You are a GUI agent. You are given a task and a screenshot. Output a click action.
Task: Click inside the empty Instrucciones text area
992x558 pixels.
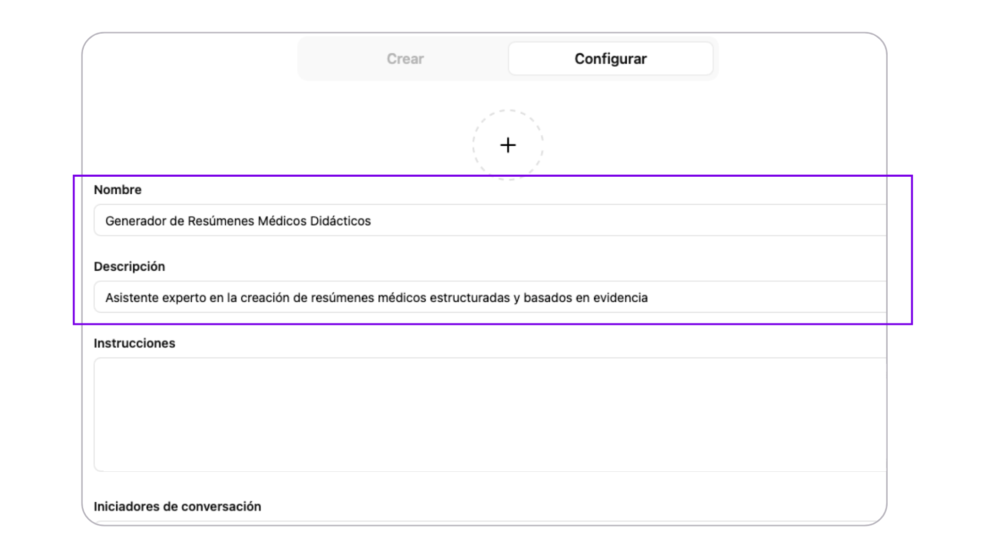coord(490,414)
